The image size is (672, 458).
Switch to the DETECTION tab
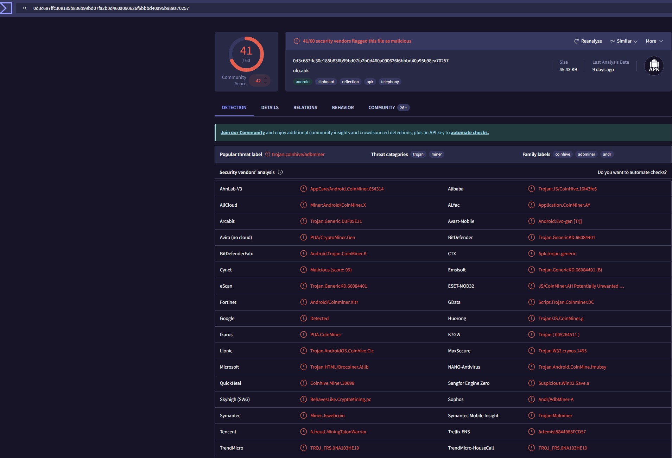pos(234,108)
